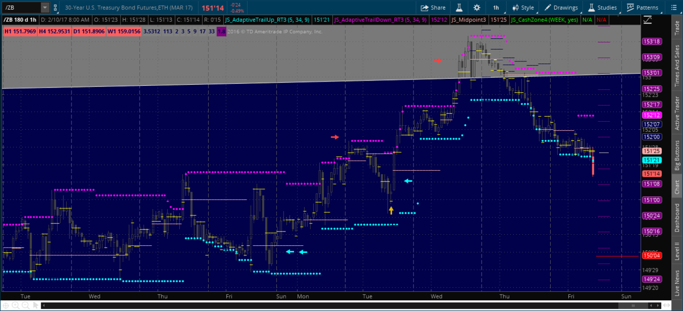The width and height of the screenshot is (683, 311).
Task: Open the Studies menu
Action: point(602,7)
